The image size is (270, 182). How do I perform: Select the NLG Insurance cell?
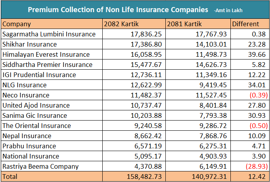(24, 85)
